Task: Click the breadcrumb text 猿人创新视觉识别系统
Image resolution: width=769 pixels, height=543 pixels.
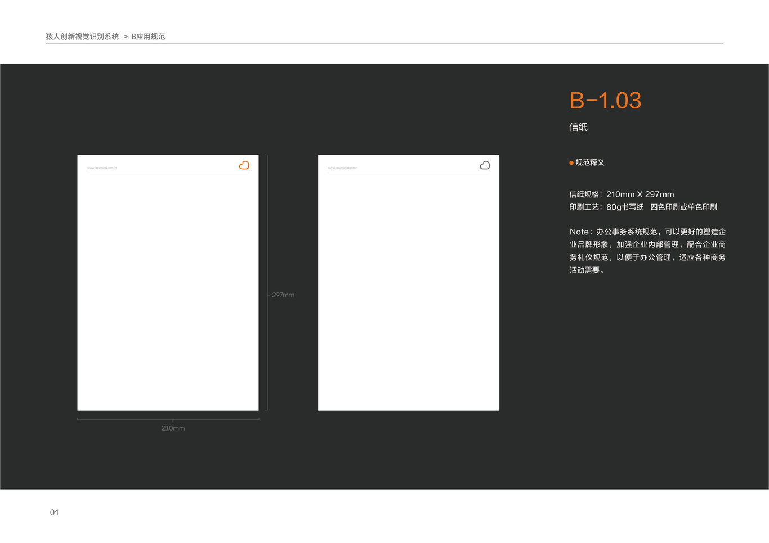Action: 82,37
